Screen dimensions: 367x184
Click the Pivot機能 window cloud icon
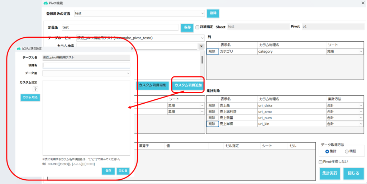(46, 3)
